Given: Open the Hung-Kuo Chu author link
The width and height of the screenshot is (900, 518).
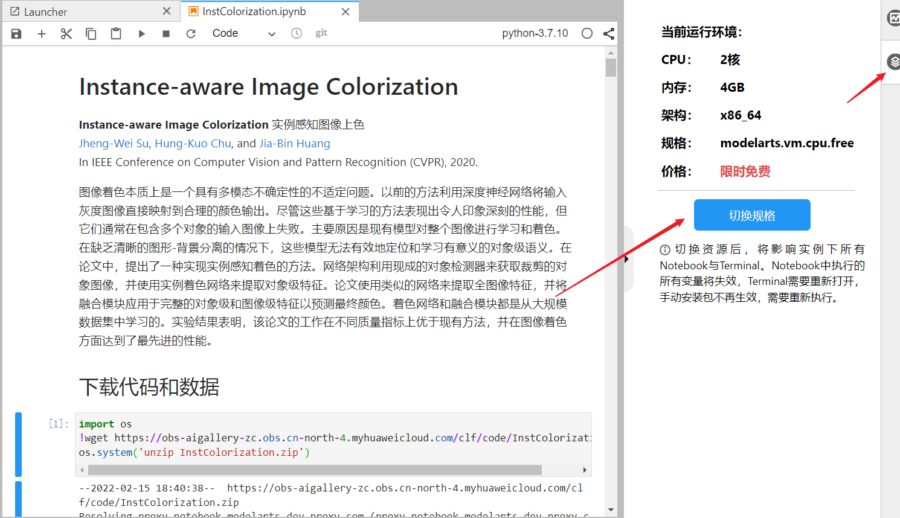Looking at the screenshot, I should pyautogui.click(x=193, y=144).
